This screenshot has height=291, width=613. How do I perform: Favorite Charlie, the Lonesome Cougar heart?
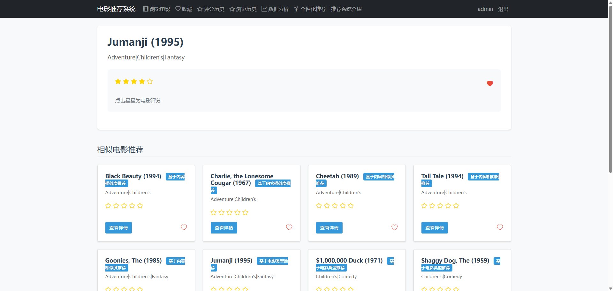[x=289, y=227]
